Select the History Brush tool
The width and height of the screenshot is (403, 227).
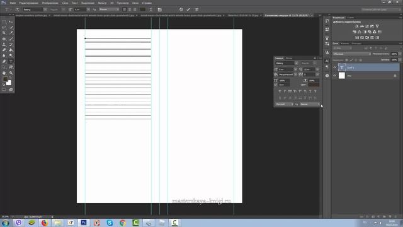[x=11, y=44]
